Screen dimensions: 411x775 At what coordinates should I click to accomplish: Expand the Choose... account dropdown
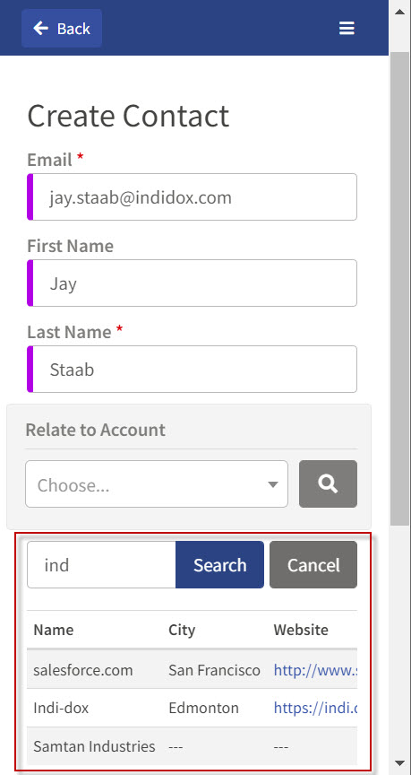click(157, 483)
